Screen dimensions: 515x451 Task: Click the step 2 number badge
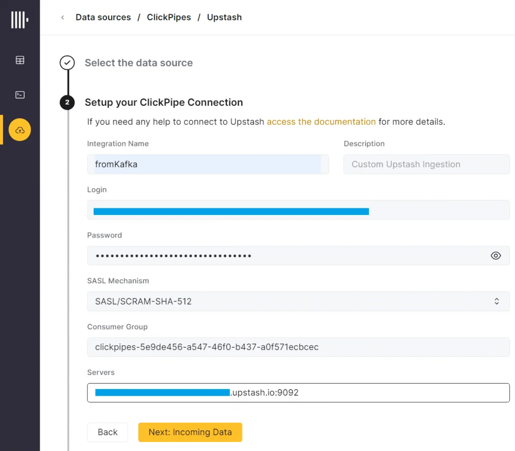tap(67, 102)
